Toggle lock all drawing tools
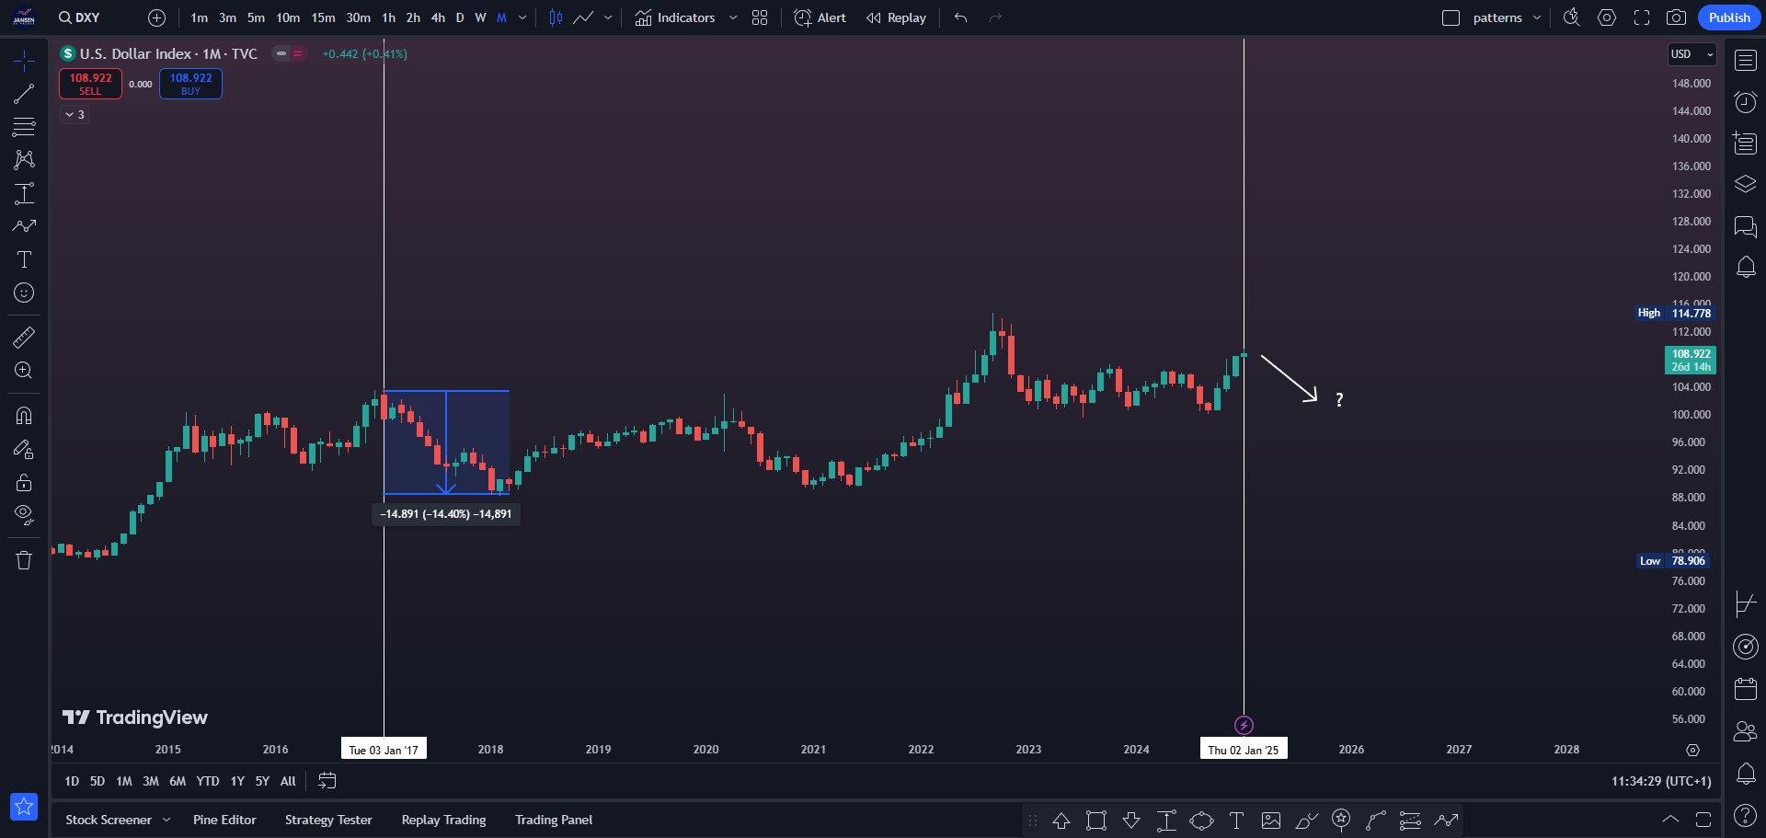Image resolution: width=1766 pixels, height=838 pixels. [x=24, y=482]
